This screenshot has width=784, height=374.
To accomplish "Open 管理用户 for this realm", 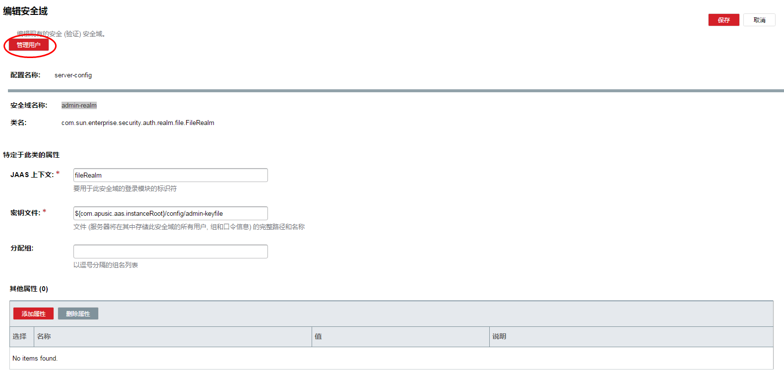I will (x=29, y=45).
